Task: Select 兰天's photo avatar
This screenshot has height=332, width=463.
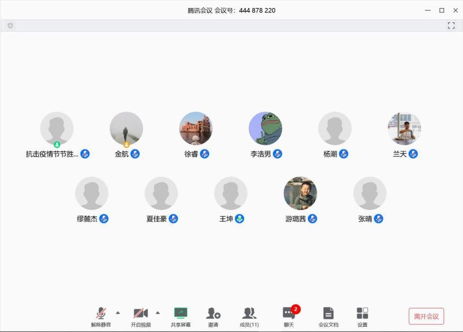Action: 404,128
